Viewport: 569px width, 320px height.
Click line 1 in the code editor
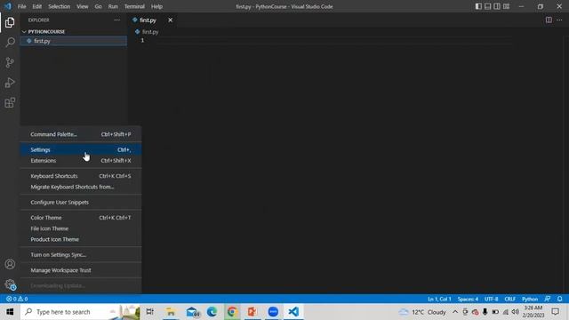pyautogui.click(x=334, y=40)
